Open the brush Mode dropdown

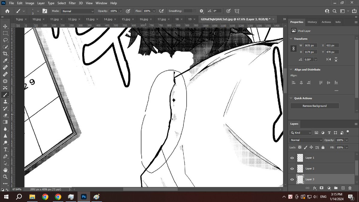click(x=78, y=11)
